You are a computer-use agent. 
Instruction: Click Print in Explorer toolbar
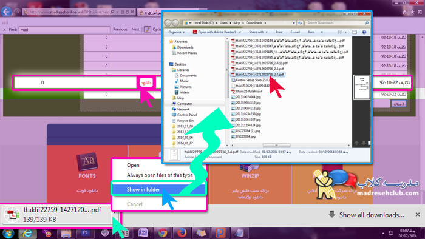279,32
